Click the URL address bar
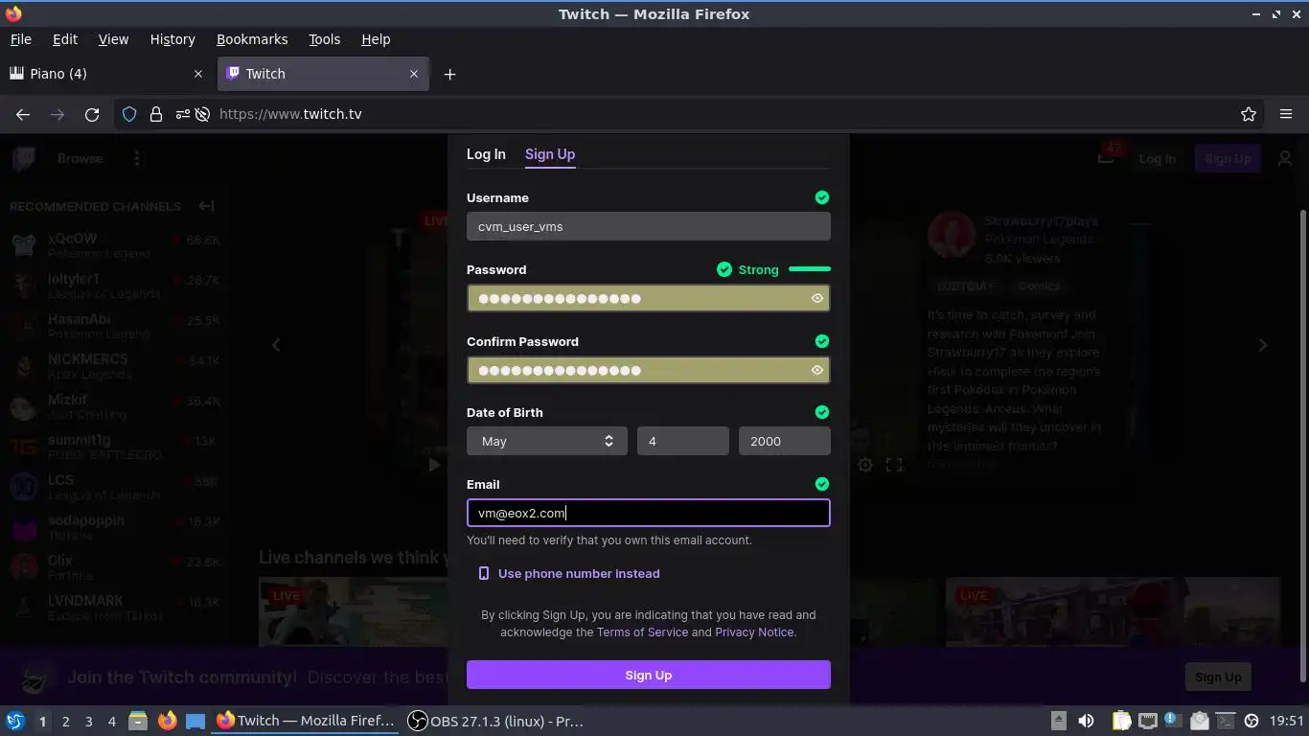This screenshot has height=736, width=1309. coord(690,114)
